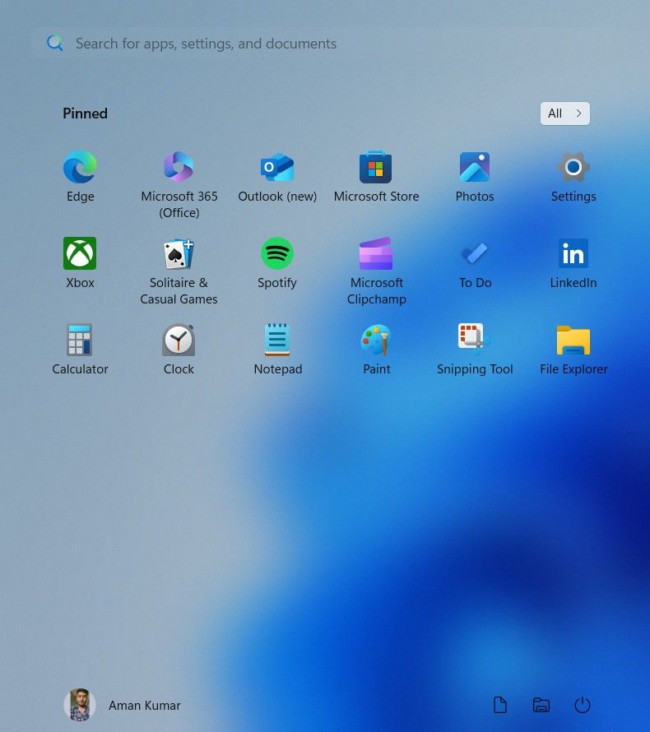Open Microsoft Clipchamp
This screenshot has width=650, height=732.
click(x=376, y=253)
